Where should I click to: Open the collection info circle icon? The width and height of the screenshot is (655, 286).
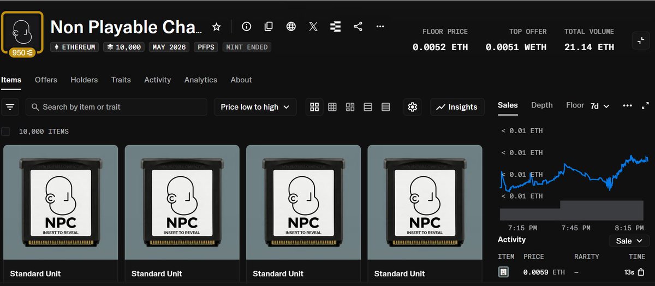pyautogui.click(x=246, y=26)
